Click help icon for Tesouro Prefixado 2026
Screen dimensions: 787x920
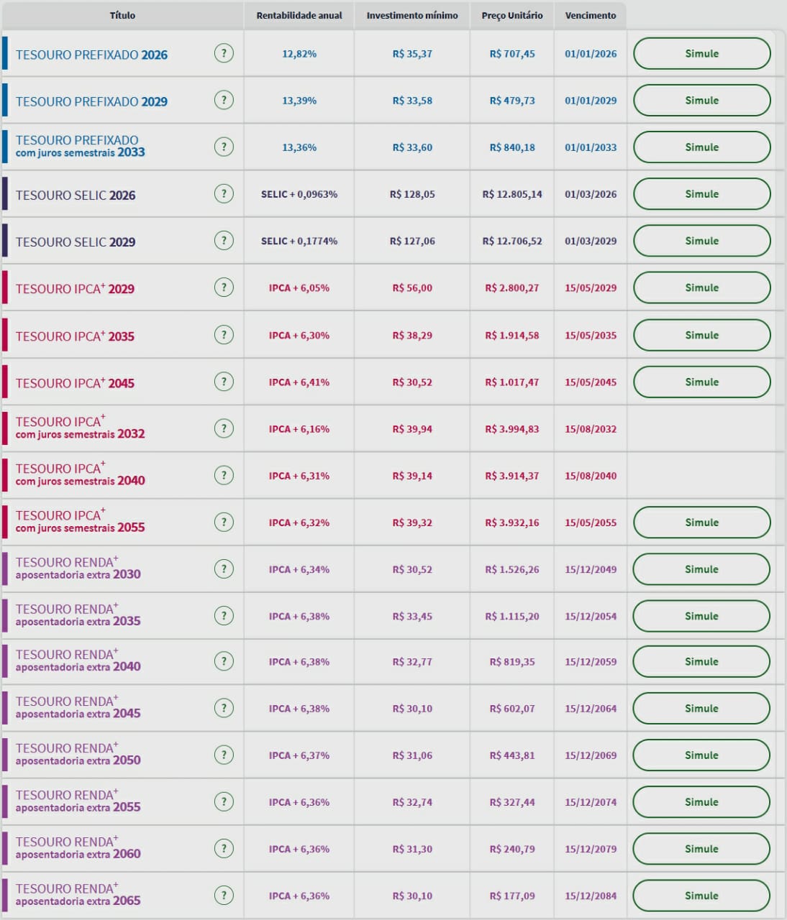click(224, 53)
